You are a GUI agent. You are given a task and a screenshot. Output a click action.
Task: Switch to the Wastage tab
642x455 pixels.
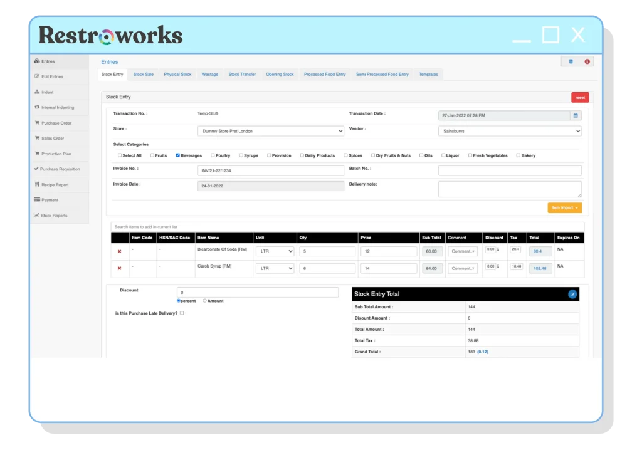209,74
